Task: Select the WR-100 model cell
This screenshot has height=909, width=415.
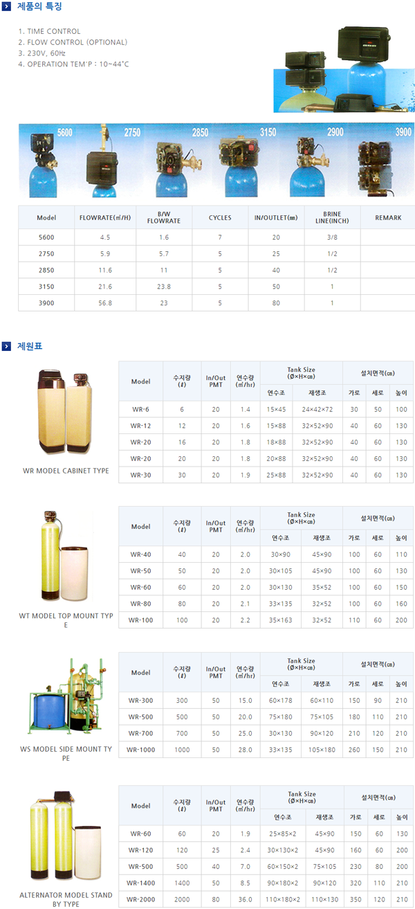Action: point(140,620)
